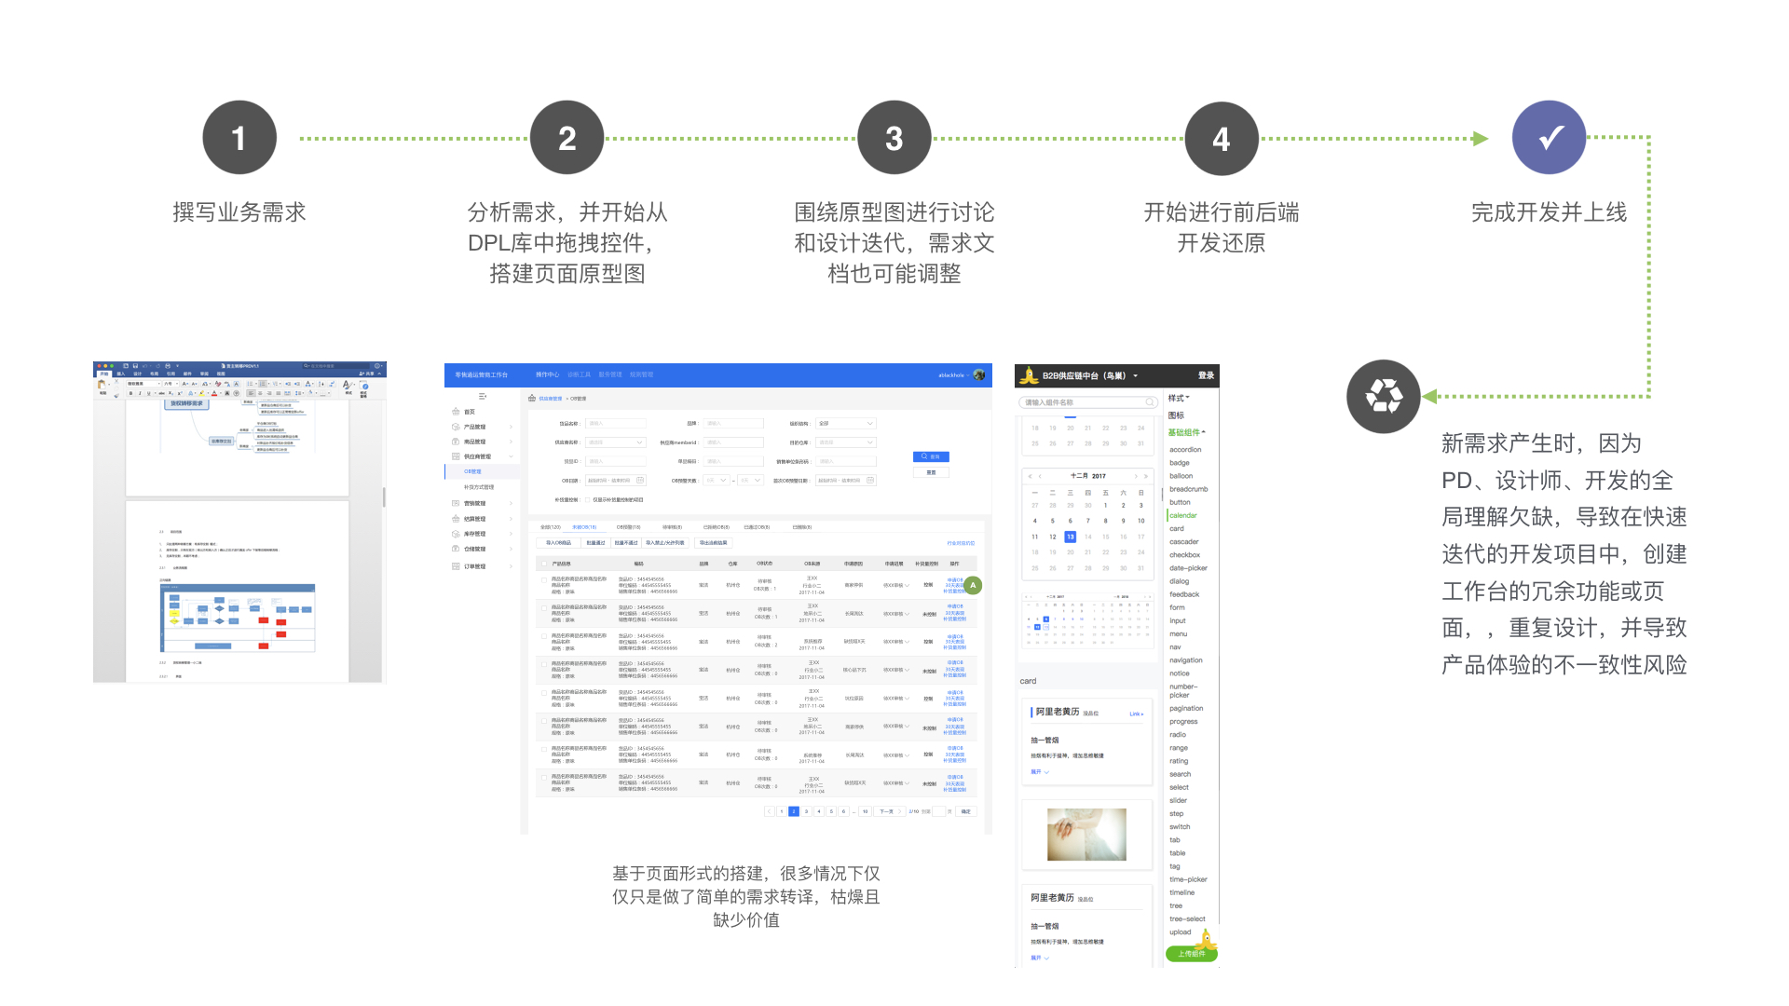Switch to 操作中心 top navigation tab

click(x=547, y=374)
